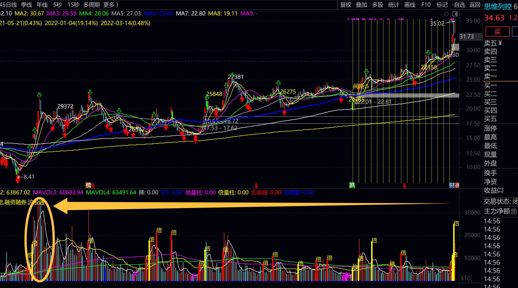
Task: Open the 复权 adjustment dropdown
Action: pyautogui.click(x=346, y=5)
